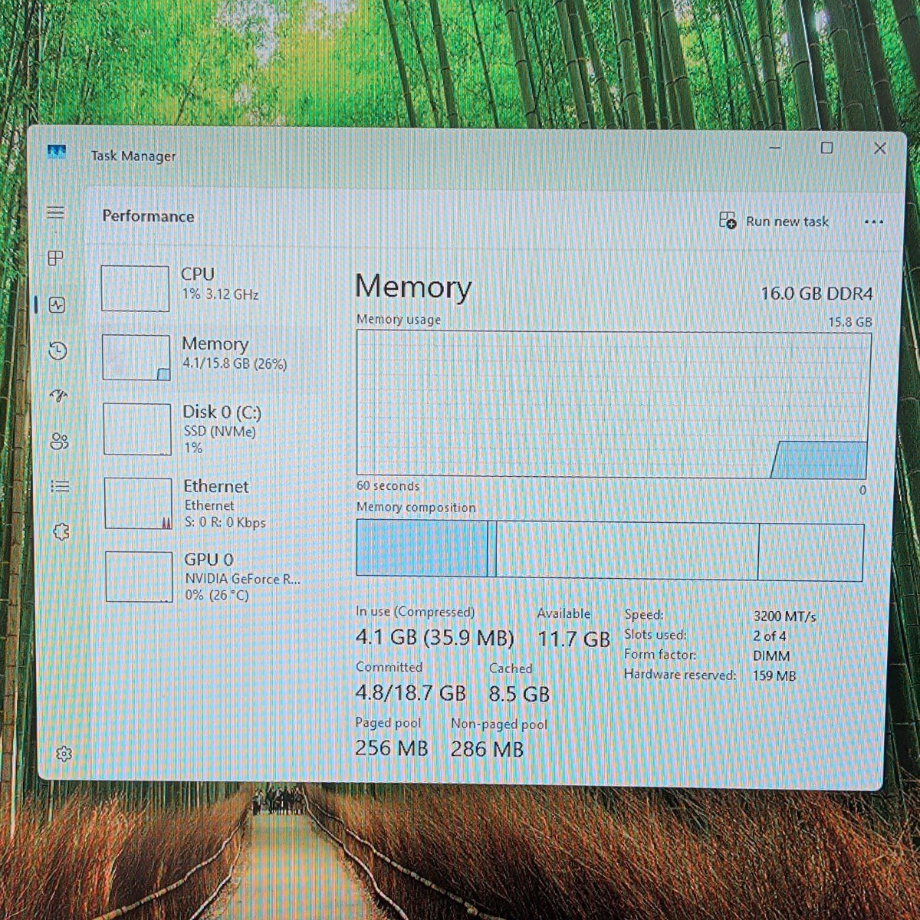
Task: Click the Speed value 3200 MT/s
Action: [x=784, y=616]
